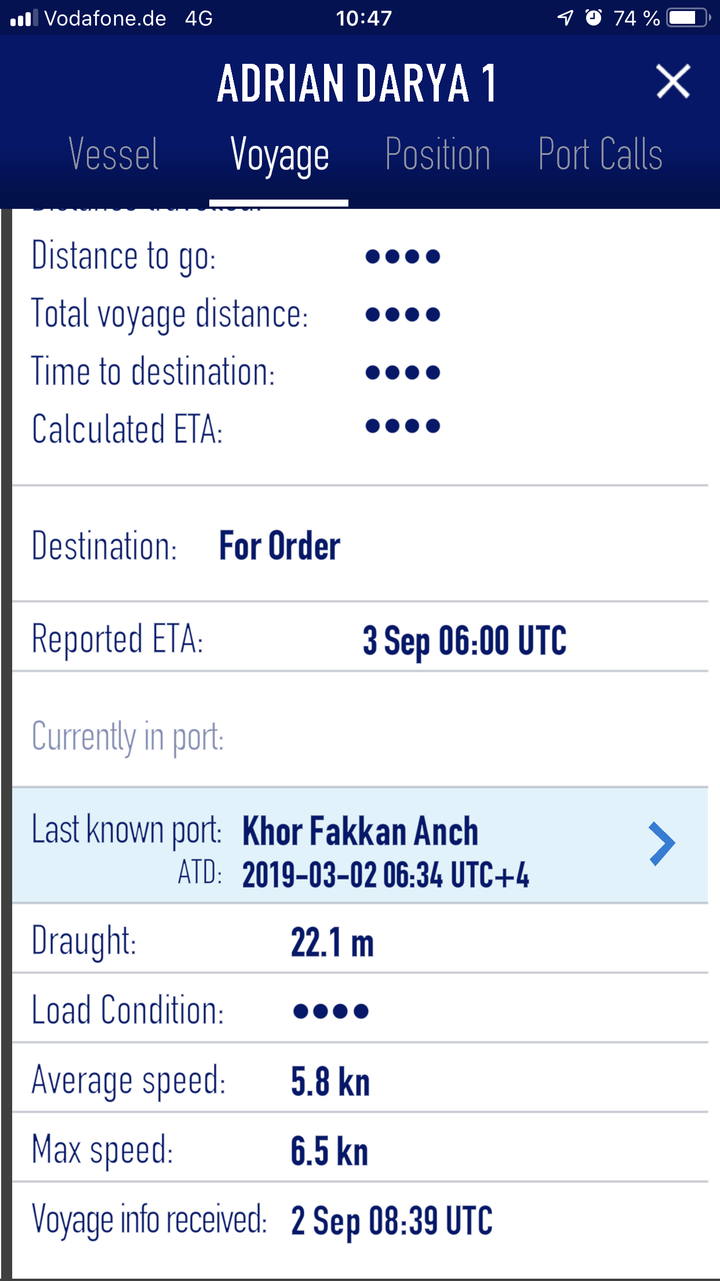Switch to the Vessel tab
This screenshot has width=720, height=1281.
click(x=114, y=154)
